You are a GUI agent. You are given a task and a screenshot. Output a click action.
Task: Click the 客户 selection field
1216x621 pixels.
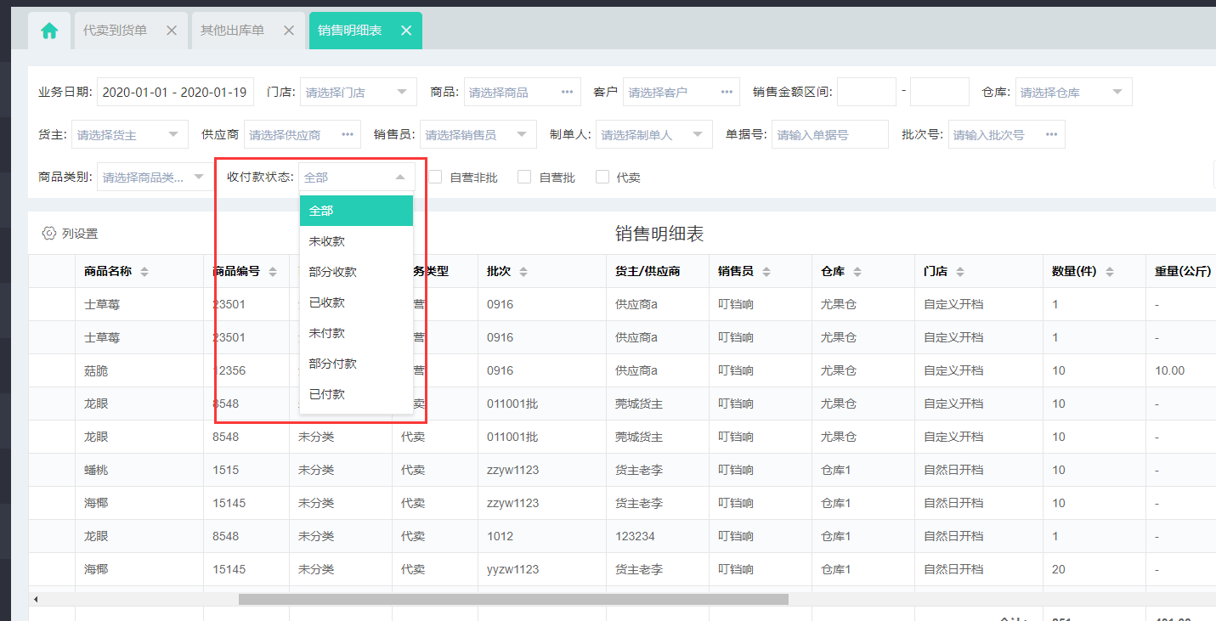coord(682,92)
